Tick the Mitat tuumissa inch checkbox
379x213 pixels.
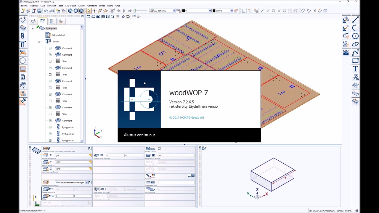point(159,149)
